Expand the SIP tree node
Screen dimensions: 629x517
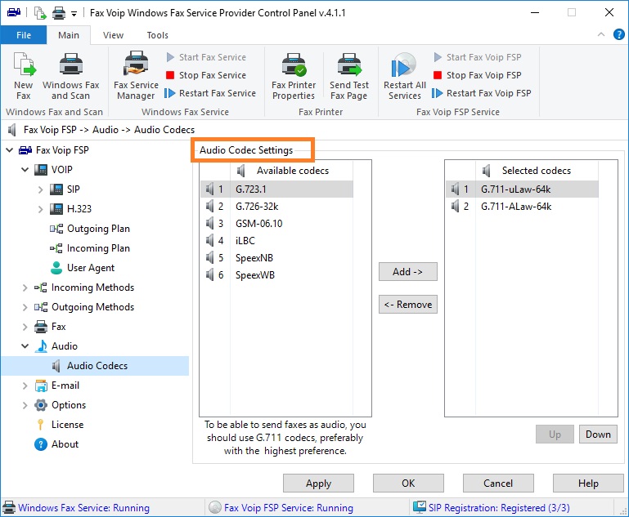tap(41, 189)
